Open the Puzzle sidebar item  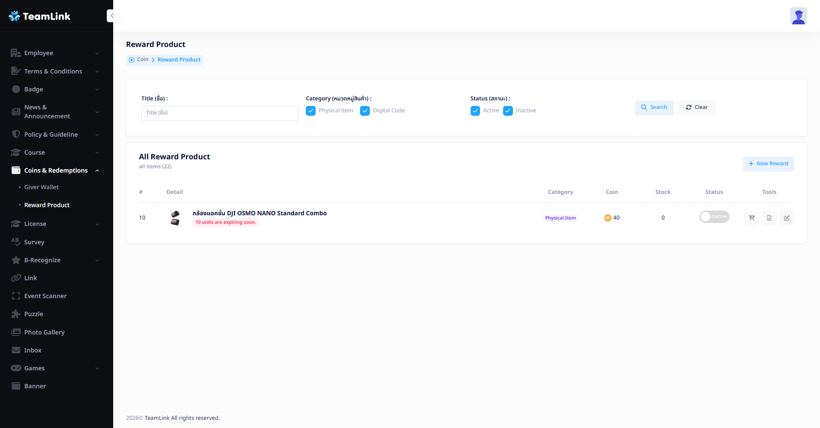tap(34, 314)
